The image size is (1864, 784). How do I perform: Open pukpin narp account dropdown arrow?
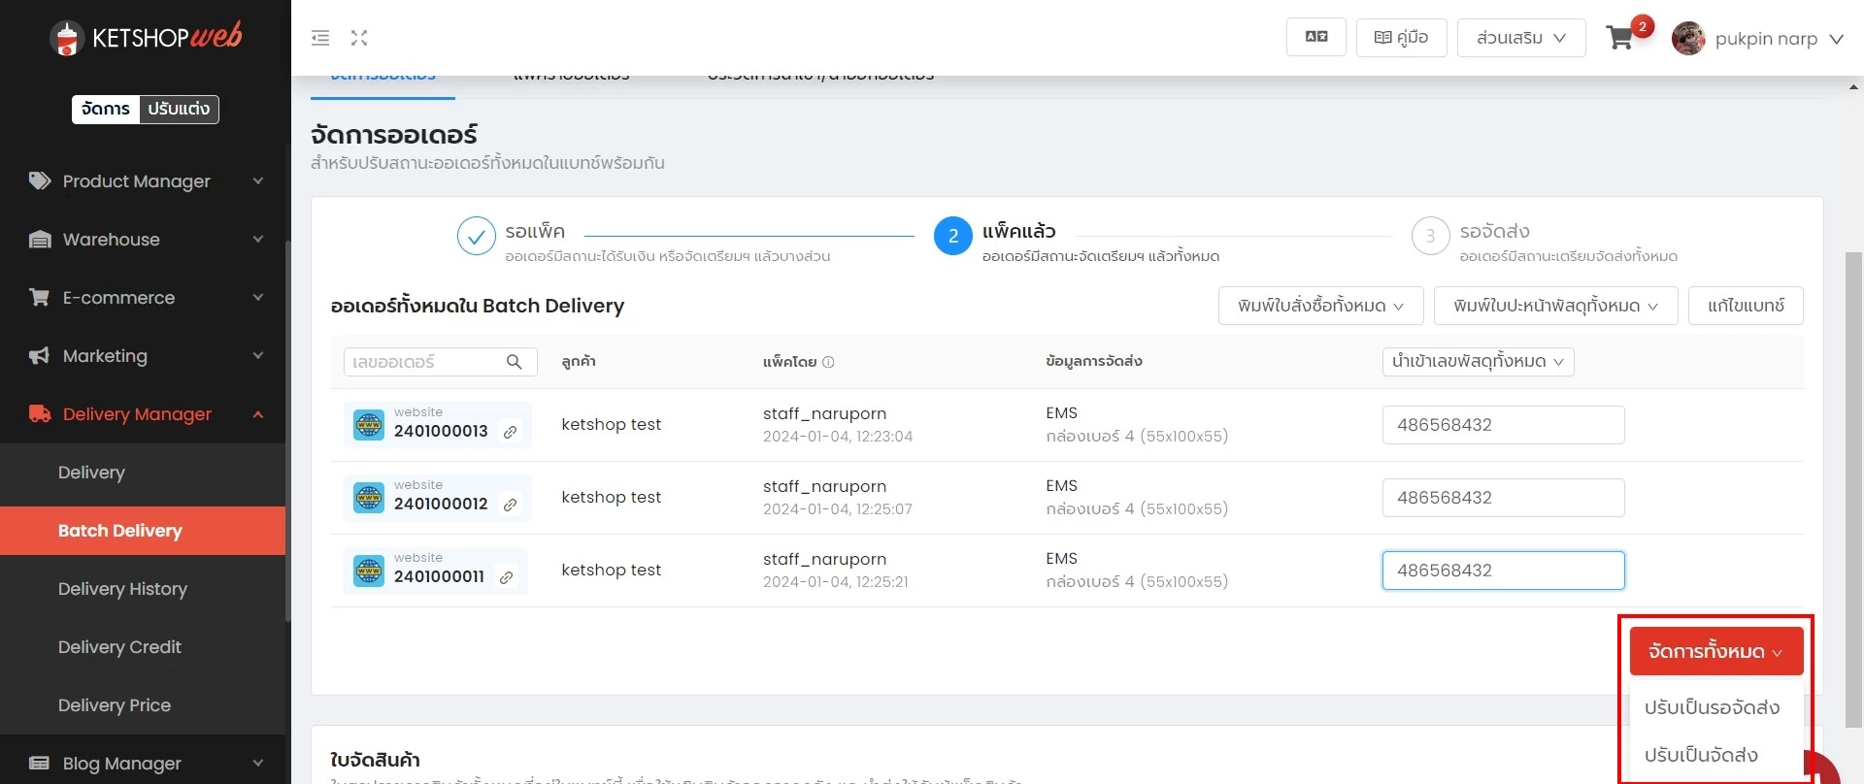1836,39
